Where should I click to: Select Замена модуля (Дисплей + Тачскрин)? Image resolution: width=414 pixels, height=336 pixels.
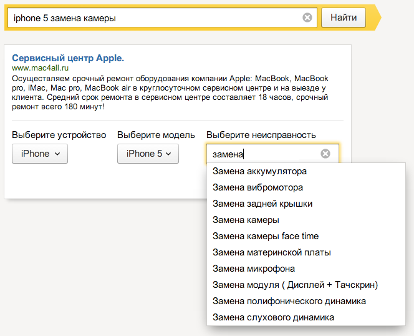pos(306,285)
